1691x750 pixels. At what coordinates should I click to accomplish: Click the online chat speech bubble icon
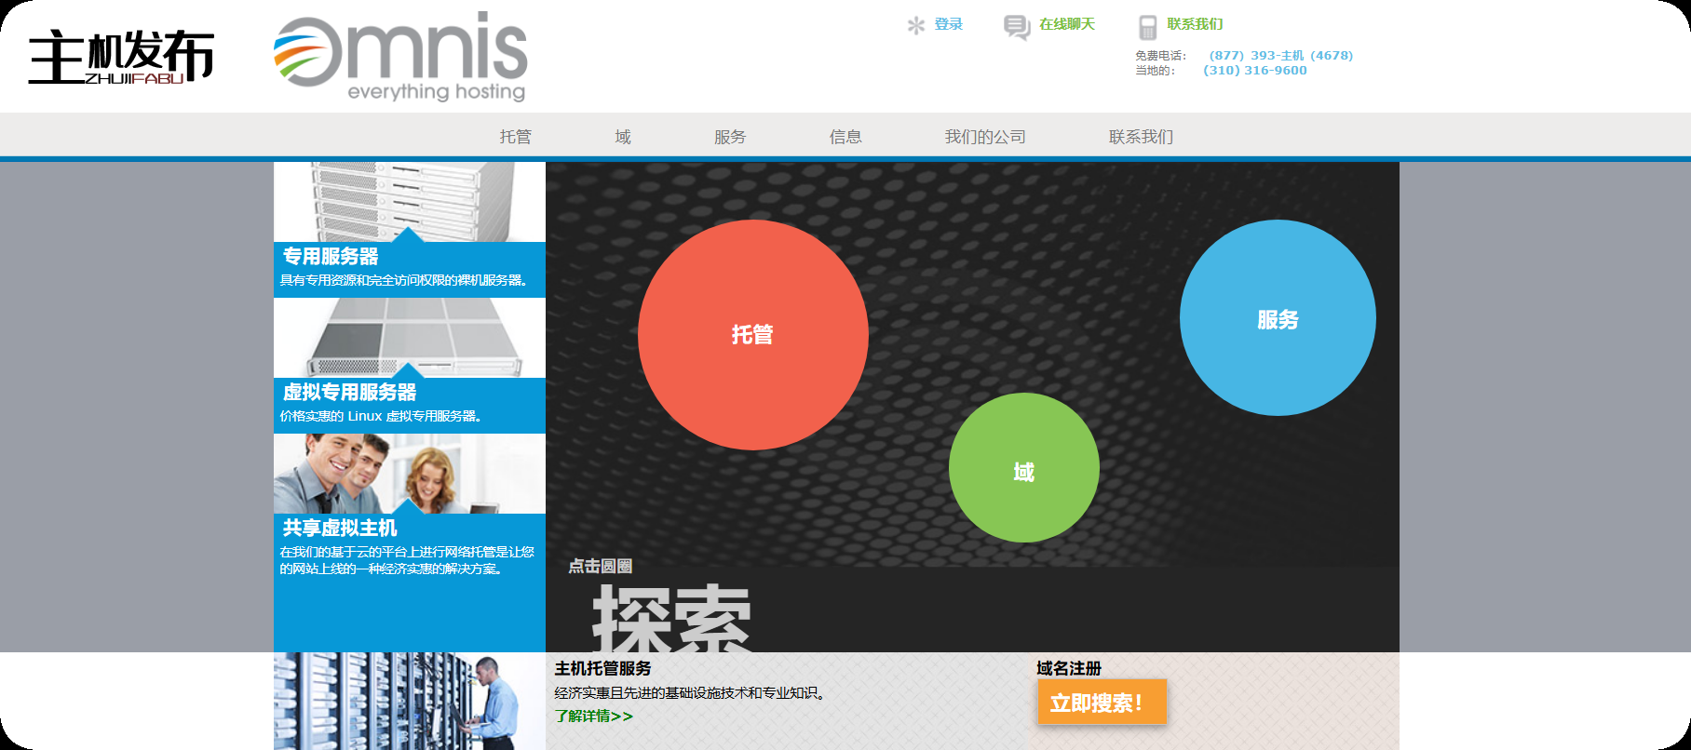[1016, 27]
